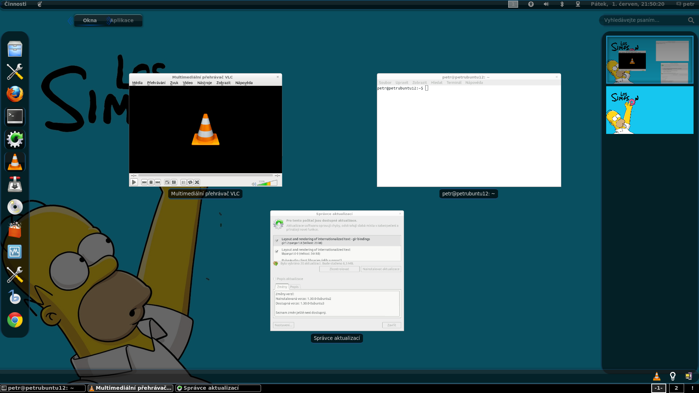This screenshot has height=393, width=699.
Task: Click Nainstalovat aktualizace button
Action: (x=381, y=269)
